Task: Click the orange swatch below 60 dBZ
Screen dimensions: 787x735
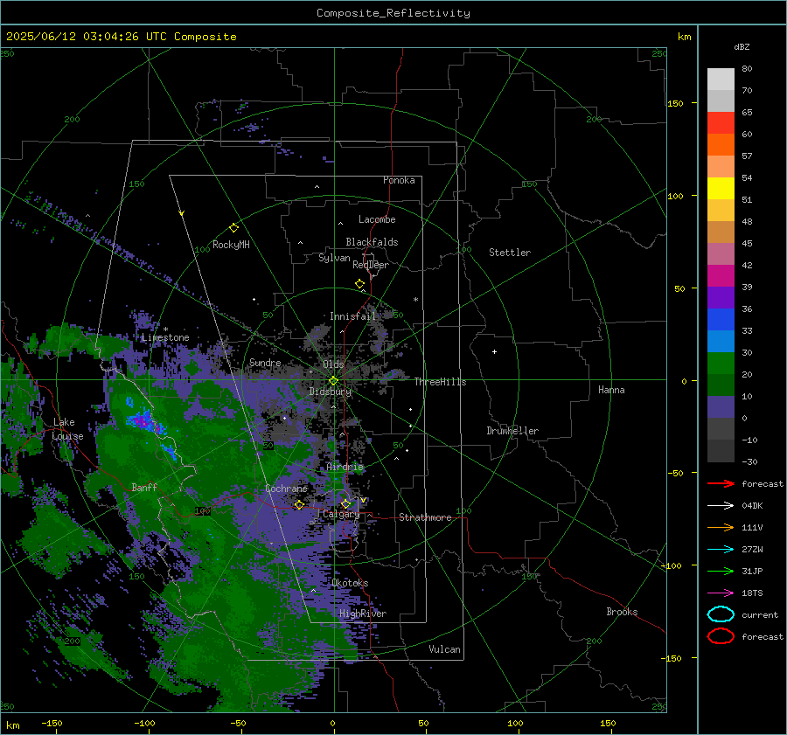Action: click(721, 144)
